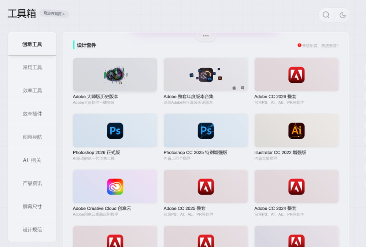Select the 创意工具 tab
366x247 pixels.
(x=32, y=44)
